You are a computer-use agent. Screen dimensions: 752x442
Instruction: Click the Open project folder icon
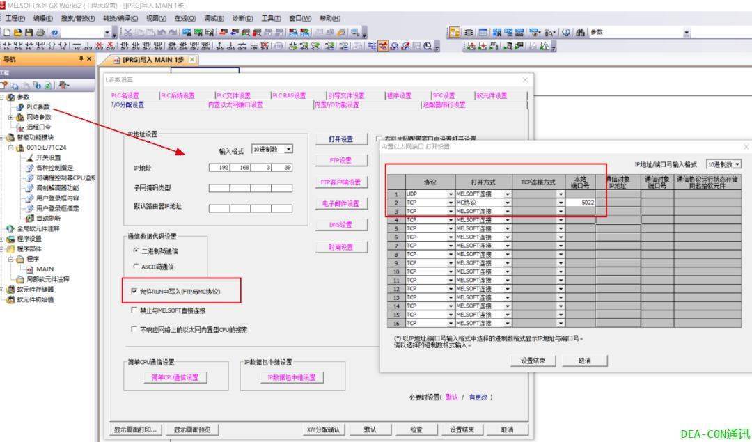tap(17, 33)
